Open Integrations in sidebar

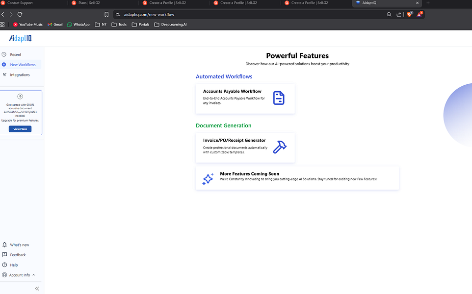(x=21, y=75)
